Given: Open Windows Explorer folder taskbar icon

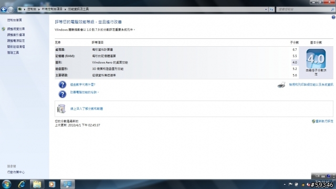Looking at the screenshot, I should pyautogui.click(x=37, y=184).
